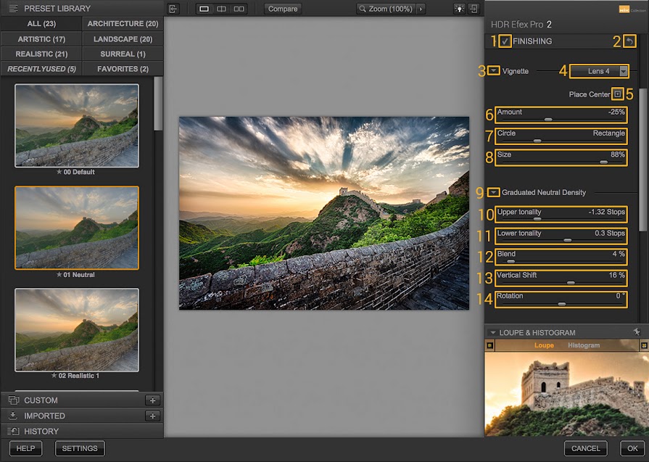The height and width of the screenshot is (462, 649).
Task: Import a preset using the Imported plus
Action: coord(152,416)
